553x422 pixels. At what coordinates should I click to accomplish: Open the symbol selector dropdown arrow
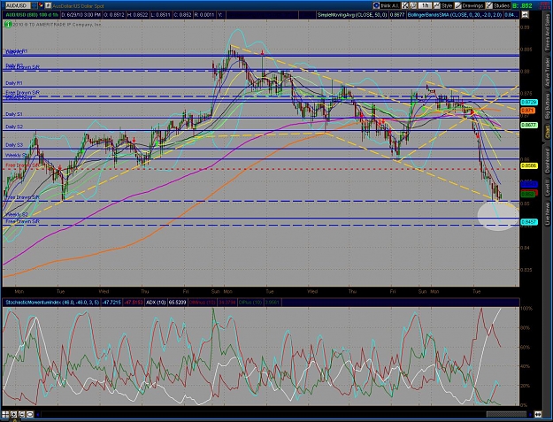click(x=35, y=5)
